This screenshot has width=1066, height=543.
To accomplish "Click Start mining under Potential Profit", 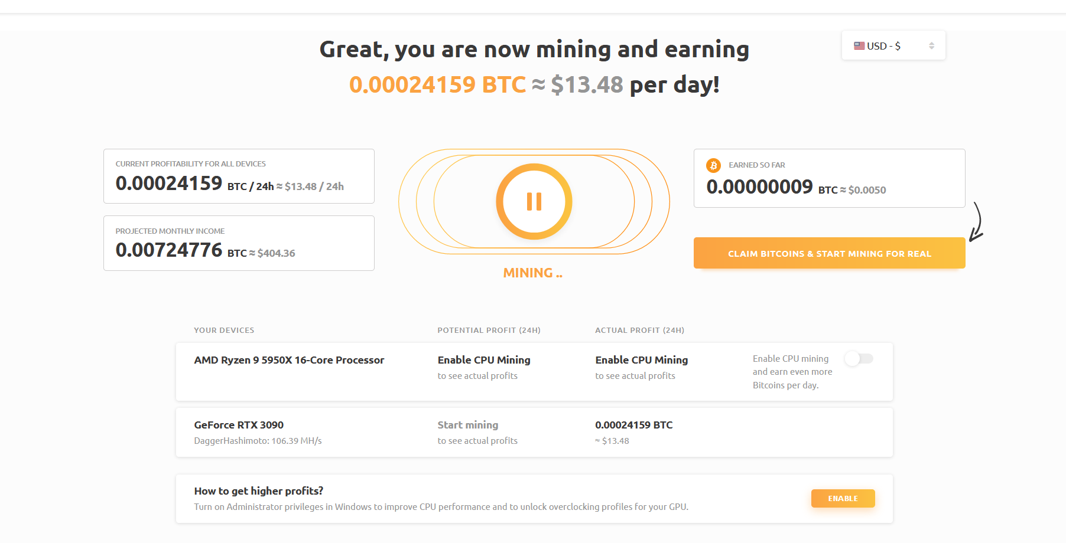I will pos(467,425).
